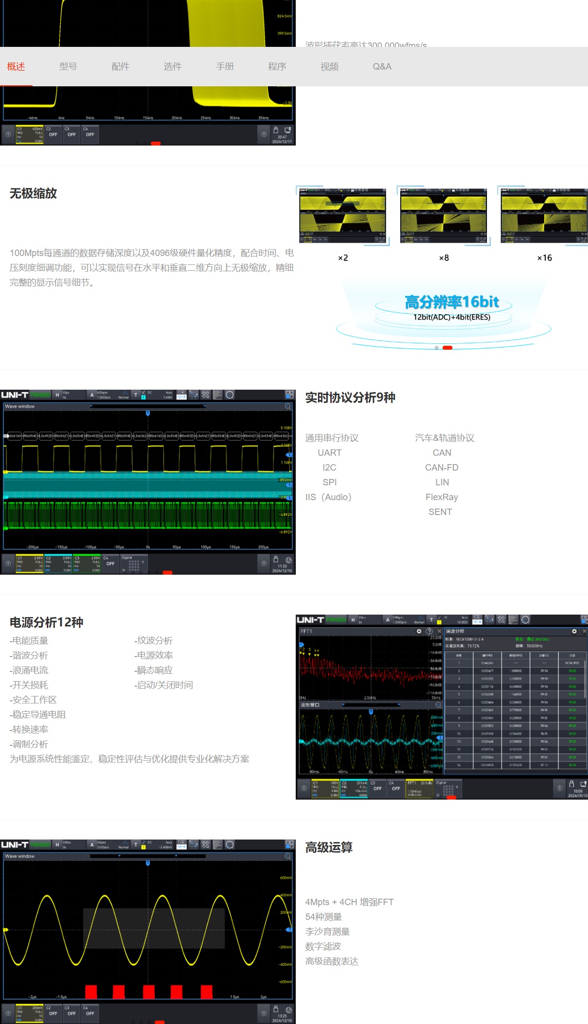The image size is (588, 1024).
Task: Click the ×8 zoom thumbnail image
Action: point(444,216)
